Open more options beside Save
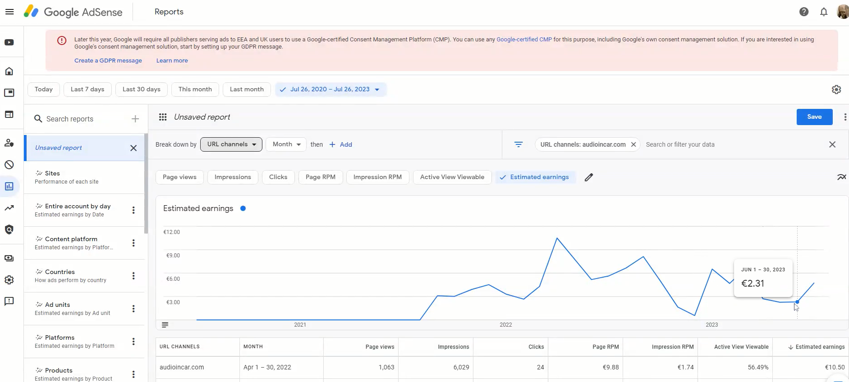849x382 pixels. click(x=844, y=117)
